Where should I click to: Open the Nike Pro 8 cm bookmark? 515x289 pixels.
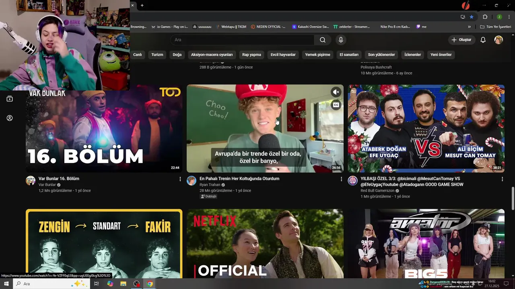point(395,27)
